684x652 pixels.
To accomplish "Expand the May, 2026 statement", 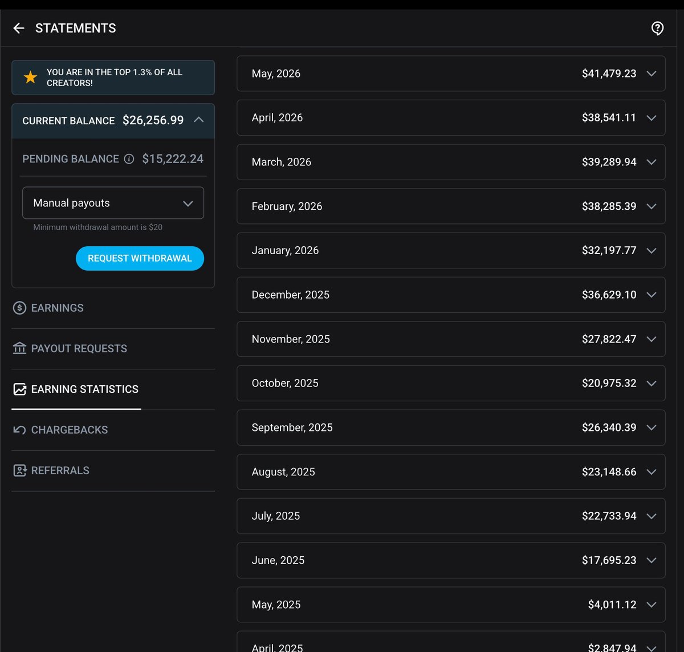I will point(451,74).
